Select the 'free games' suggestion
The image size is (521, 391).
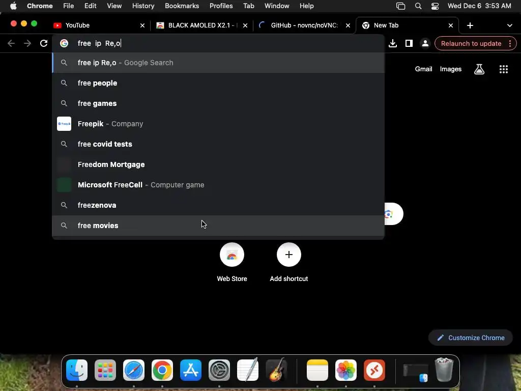click(218, 103)
